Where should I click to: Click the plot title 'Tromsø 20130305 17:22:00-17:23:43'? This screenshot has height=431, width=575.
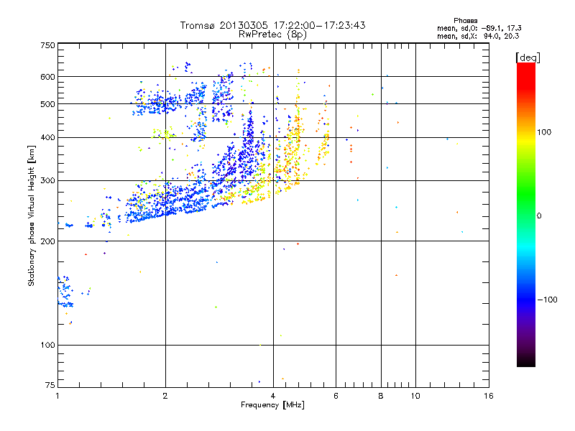coord(272,25)
